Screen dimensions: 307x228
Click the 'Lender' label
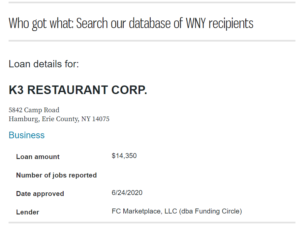click(28, 212)
